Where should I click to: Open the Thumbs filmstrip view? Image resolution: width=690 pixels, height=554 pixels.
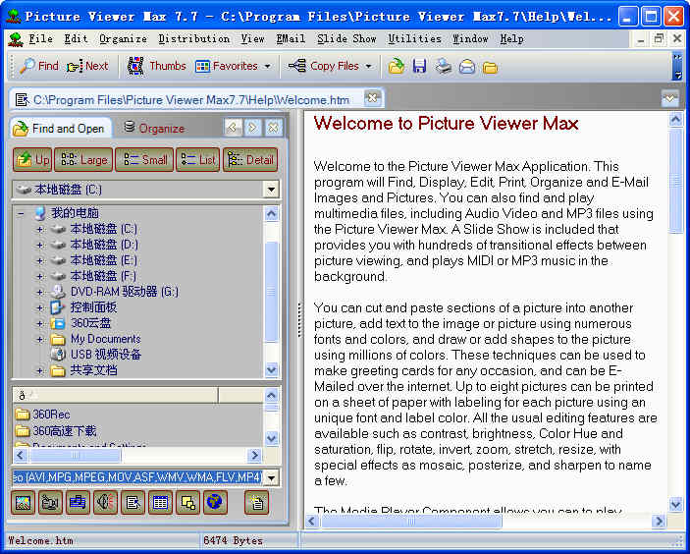157,66
